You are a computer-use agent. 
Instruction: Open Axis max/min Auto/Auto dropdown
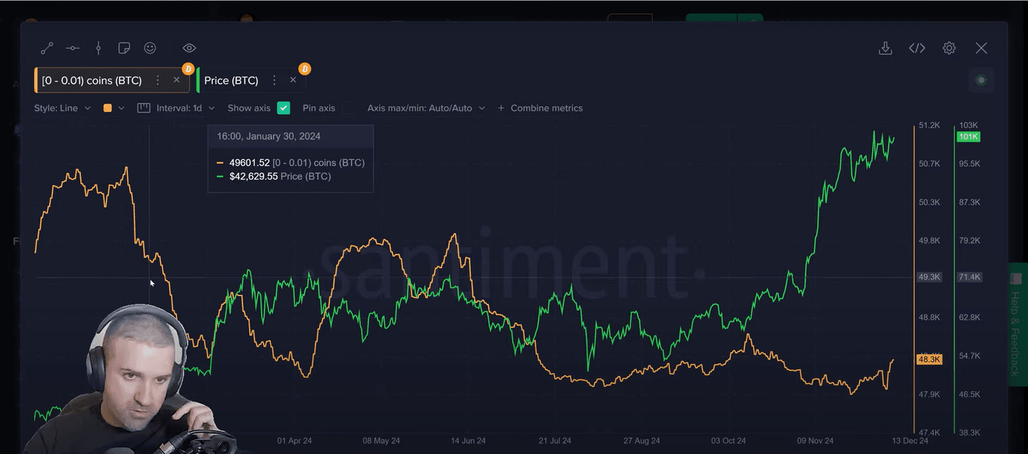click(x=426, y=108)
